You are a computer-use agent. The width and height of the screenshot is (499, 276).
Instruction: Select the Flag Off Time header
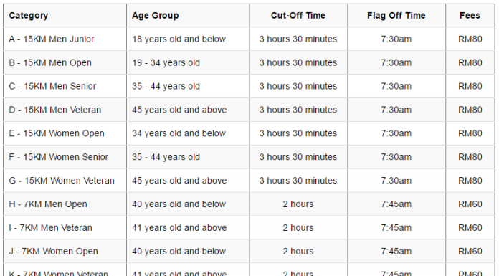coord(396,16)
